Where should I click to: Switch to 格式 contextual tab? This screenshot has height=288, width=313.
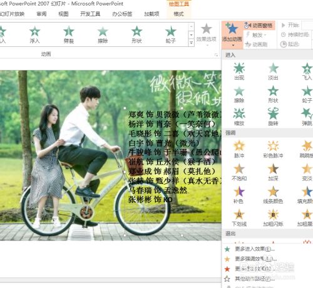pos(178,14)
